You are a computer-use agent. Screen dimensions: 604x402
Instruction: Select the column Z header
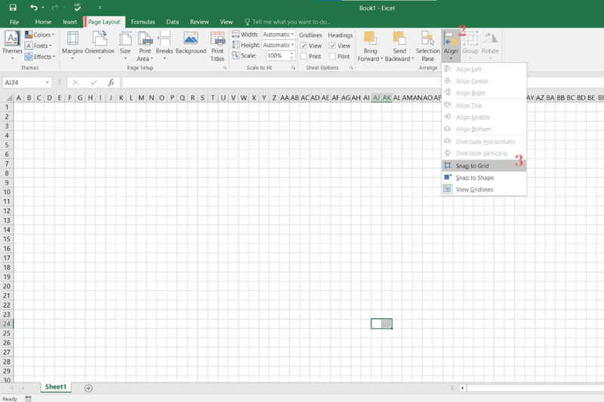pos(274,98)
